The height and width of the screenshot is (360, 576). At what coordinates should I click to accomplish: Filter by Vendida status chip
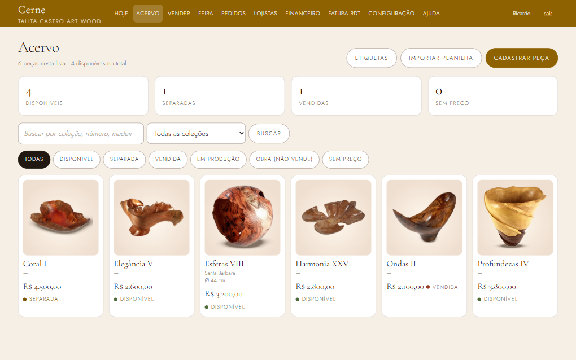168,159
